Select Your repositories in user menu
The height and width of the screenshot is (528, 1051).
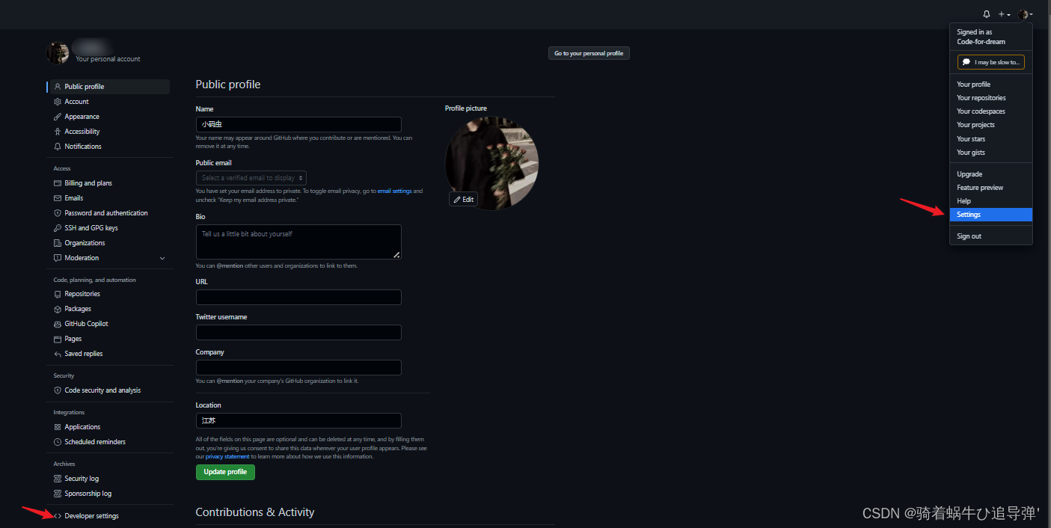[991, 98]
